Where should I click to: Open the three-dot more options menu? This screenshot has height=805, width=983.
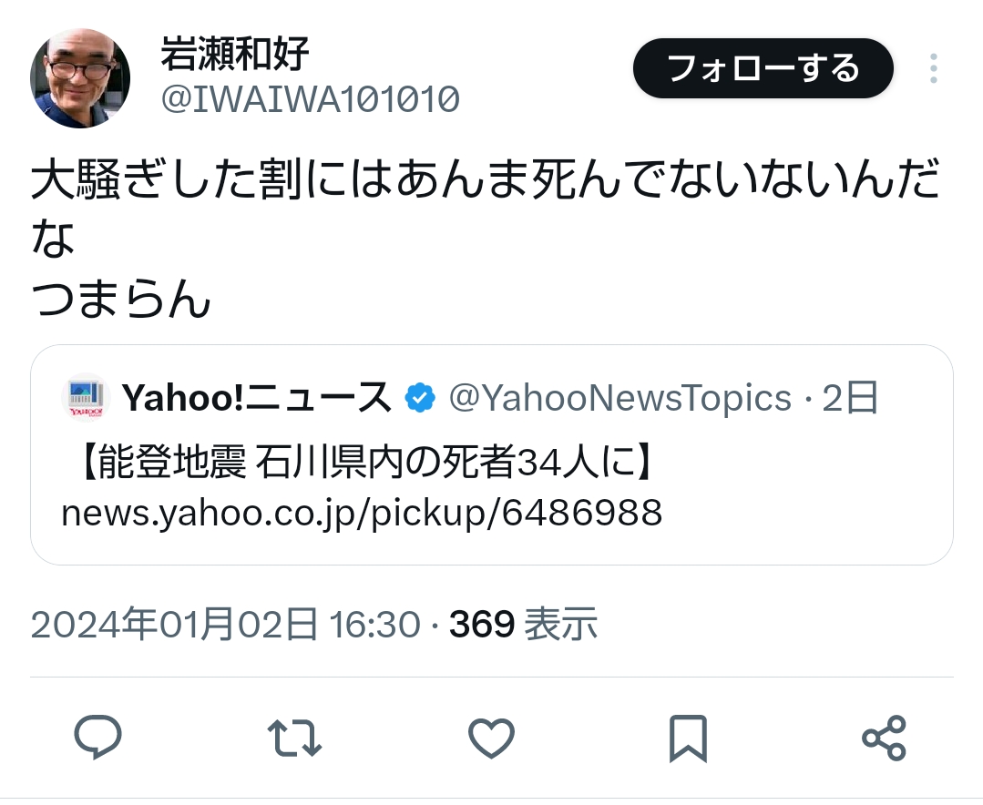[934, 68]
